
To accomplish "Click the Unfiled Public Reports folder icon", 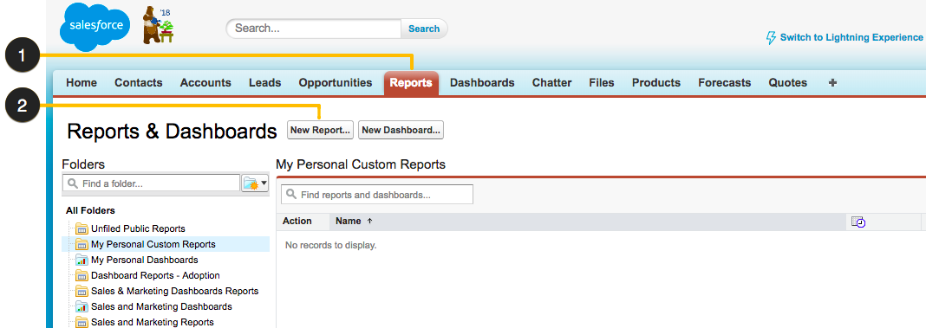I will tap(82, 228).
